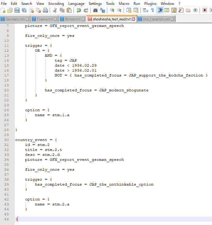Viewport: 212px width, 225px height.
Task: Click the green Undo arrow
Action: click(x=78, y=10)
